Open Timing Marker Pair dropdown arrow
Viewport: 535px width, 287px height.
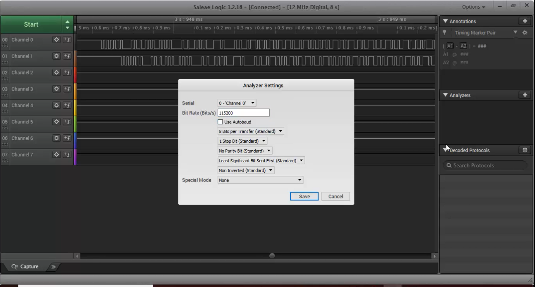515,32
